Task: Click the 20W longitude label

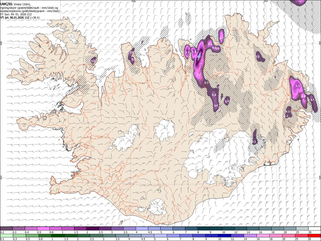Action: coord(134,1)
